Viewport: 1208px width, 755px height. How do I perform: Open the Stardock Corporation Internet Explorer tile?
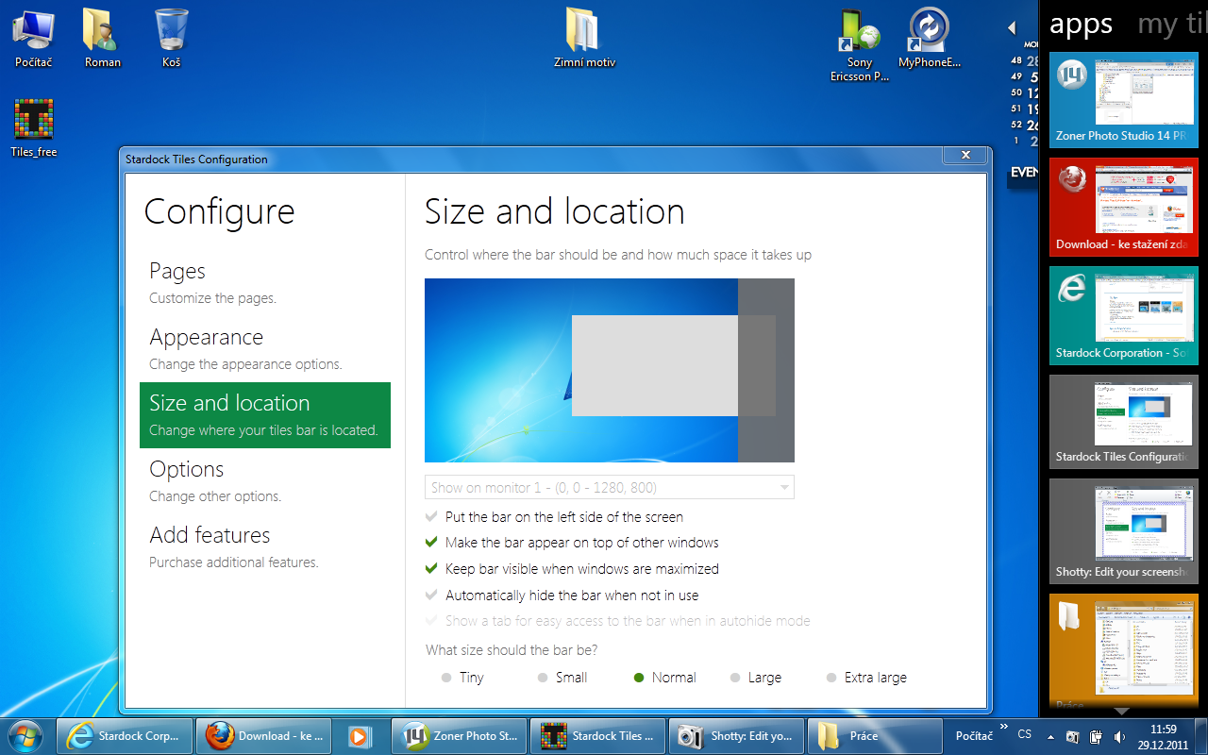point(1123,315)
